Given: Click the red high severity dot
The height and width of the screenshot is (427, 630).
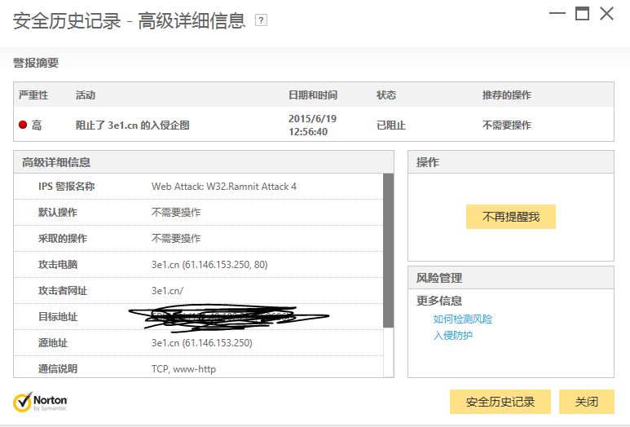Looking at the screenshot, I should pos(23,125).
